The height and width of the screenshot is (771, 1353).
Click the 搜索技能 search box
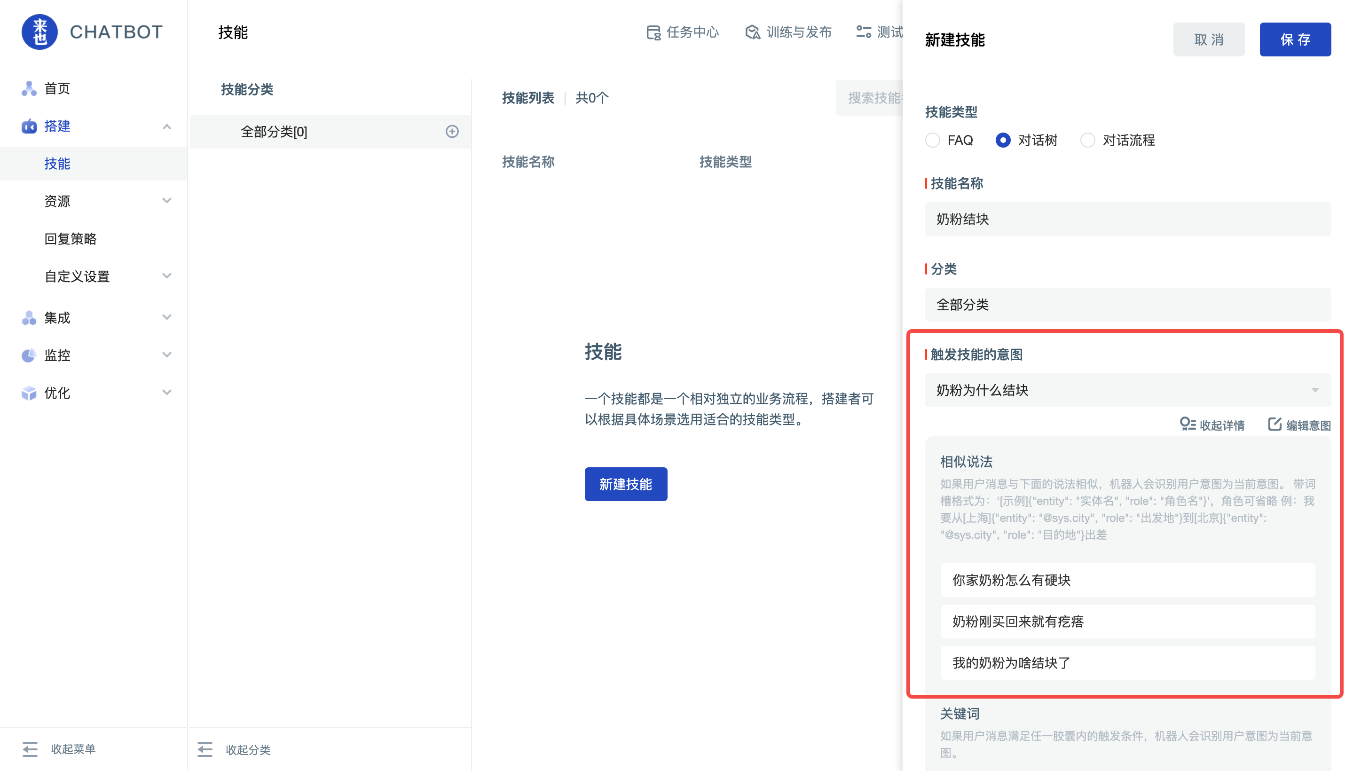point(869,97)
